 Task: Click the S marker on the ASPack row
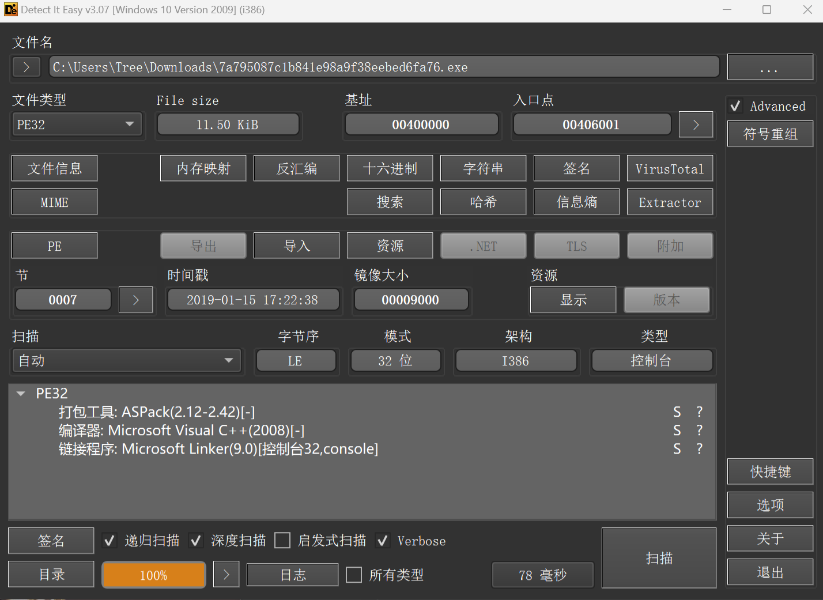tap(677, 412)
